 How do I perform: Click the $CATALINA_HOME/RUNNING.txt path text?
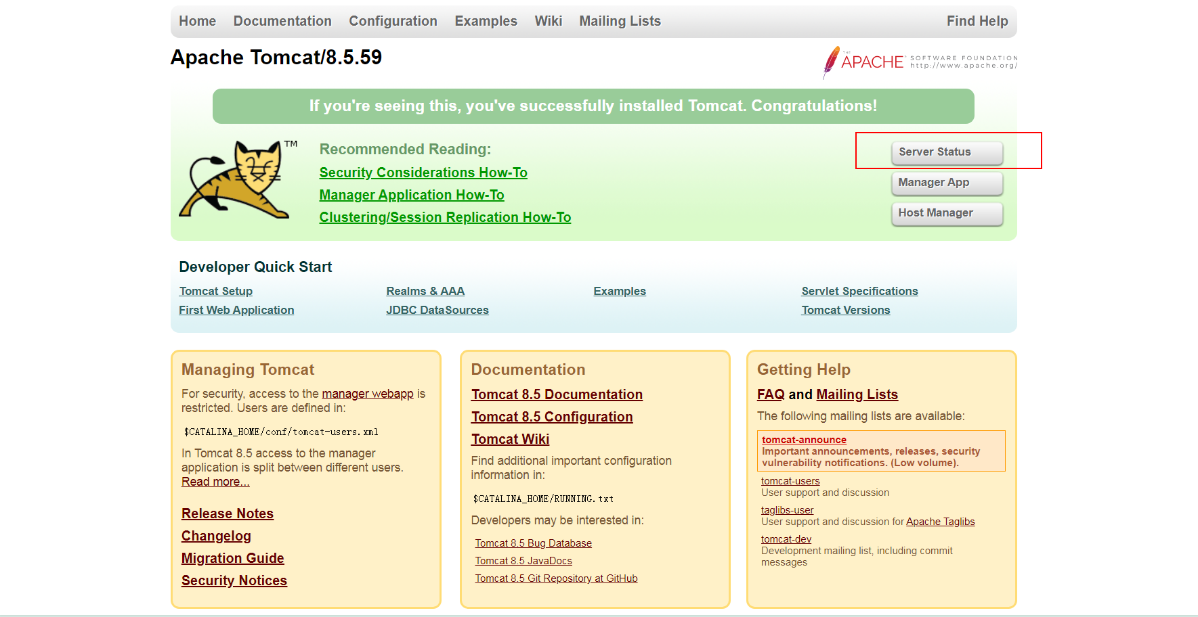[543, 499]
